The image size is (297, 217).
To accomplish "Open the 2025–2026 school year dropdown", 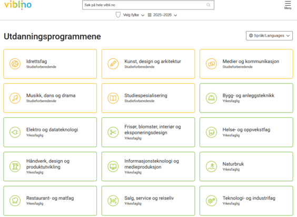I will [x=163, y=15].
